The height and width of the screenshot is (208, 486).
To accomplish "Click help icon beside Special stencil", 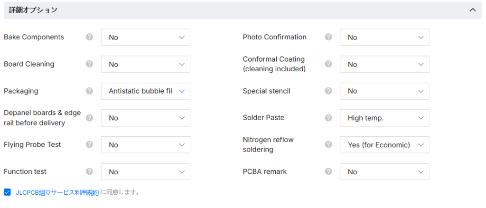I will tap(328, 91).
